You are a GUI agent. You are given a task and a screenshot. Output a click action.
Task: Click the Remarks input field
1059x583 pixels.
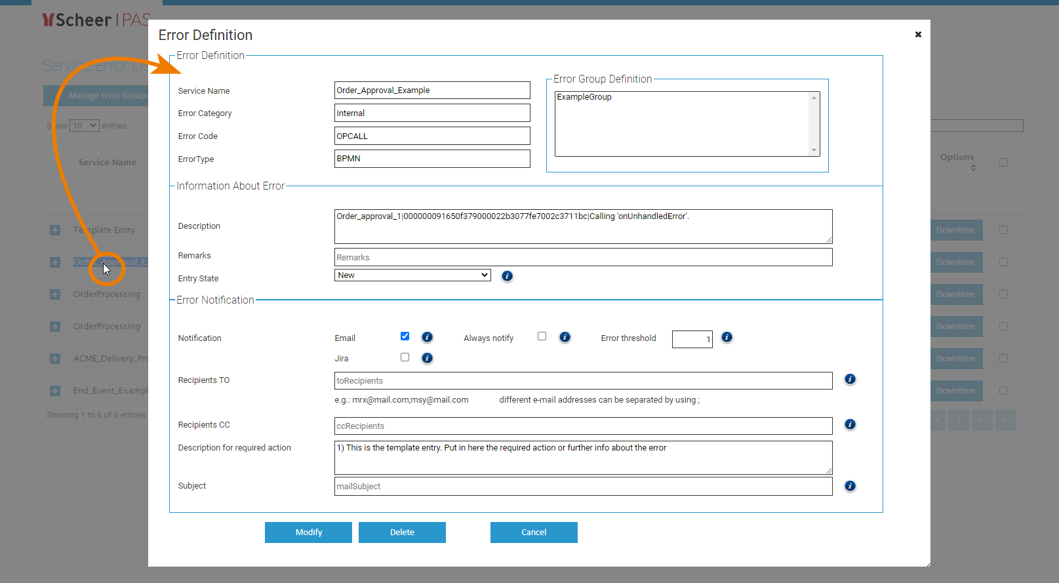click(x=583, y=257)
